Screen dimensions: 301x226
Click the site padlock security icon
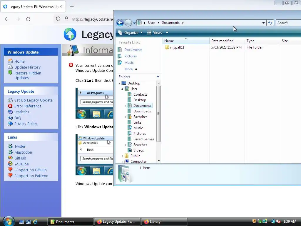[66, 19]
